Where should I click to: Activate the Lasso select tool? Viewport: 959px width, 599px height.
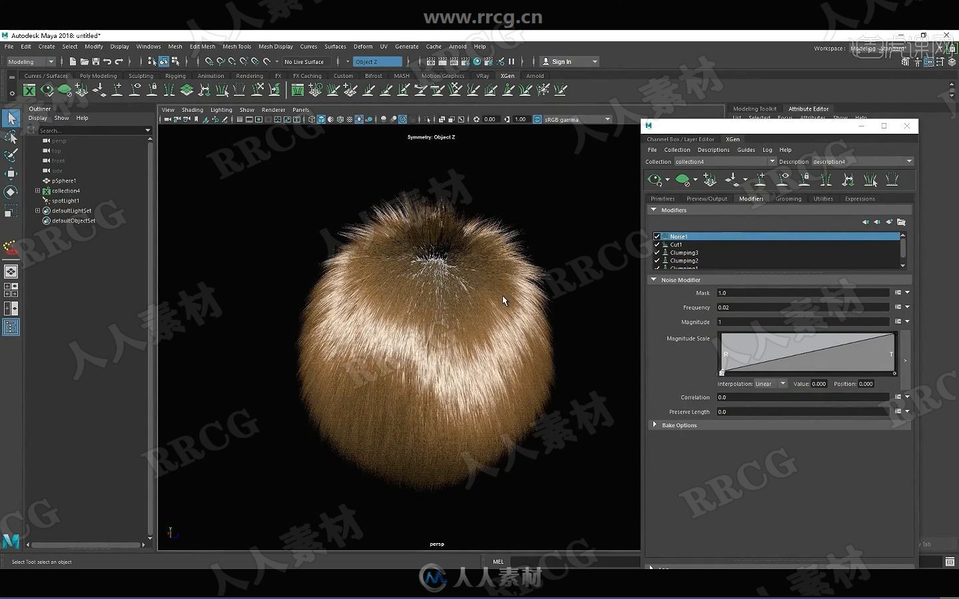pyautogui.click(x=11, y=137)
